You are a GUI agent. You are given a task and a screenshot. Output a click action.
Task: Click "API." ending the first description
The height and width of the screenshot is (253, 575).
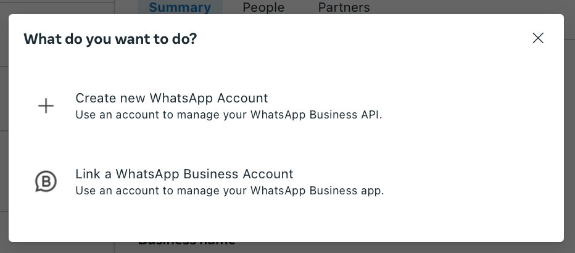(371, 115)
